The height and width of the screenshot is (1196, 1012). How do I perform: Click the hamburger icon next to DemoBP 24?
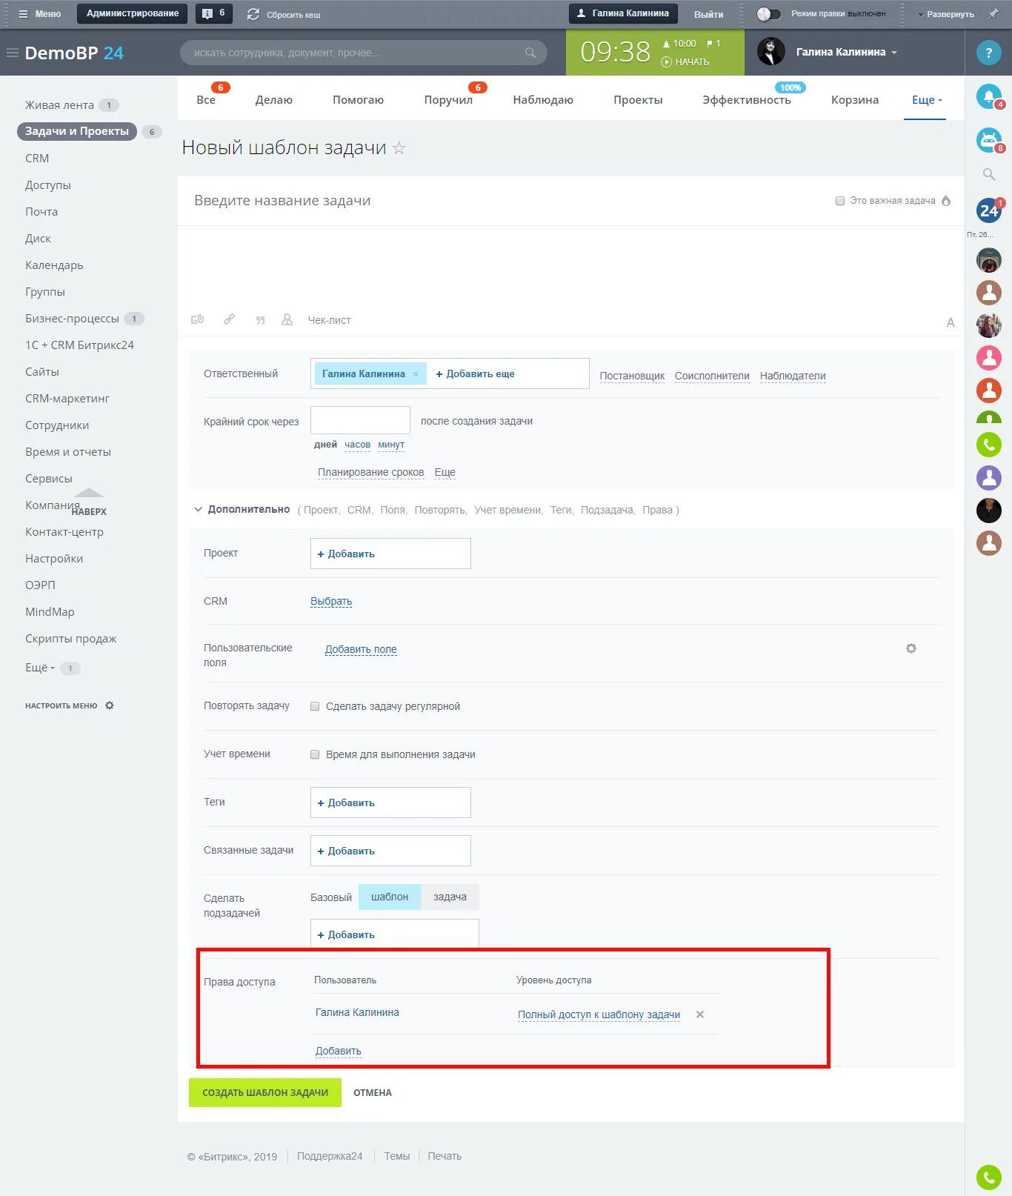12,53
